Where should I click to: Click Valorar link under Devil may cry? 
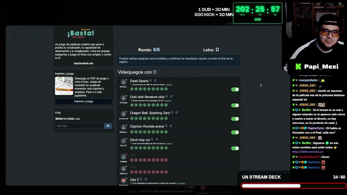pyautogui.click(x=169, y=144)
